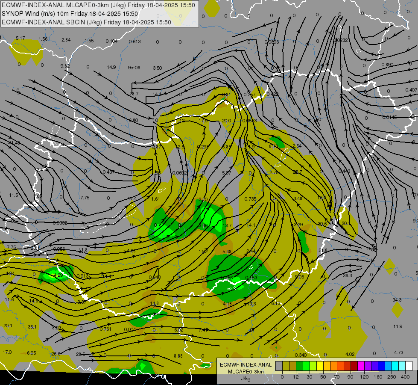The height and width of the screenshot is (385, 418).
Task: Click the dark green legend swatch above 12
Action: click(x=299, y=366)
